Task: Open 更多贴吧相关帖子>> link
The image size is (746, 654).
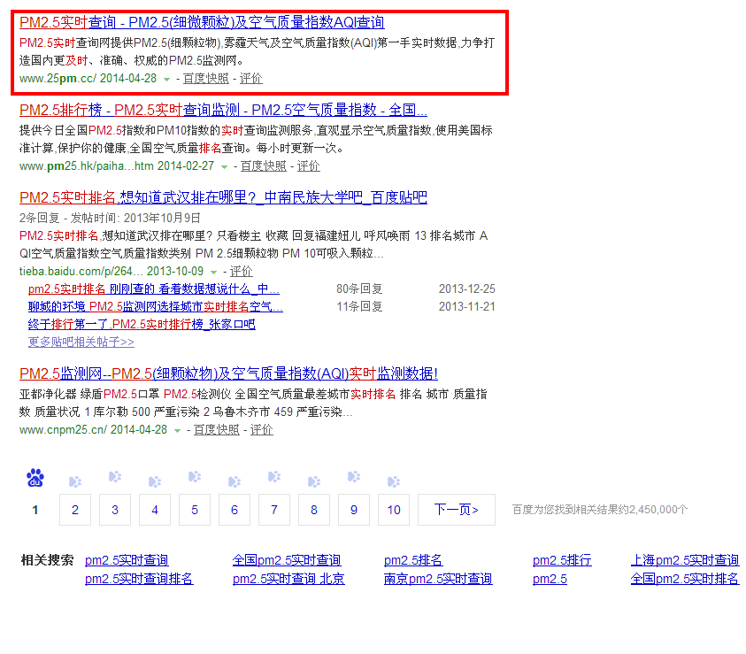Action: 81,342
